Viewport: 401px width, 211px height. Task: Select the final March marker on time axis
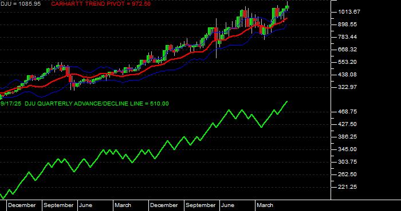[x=265, y=205]
